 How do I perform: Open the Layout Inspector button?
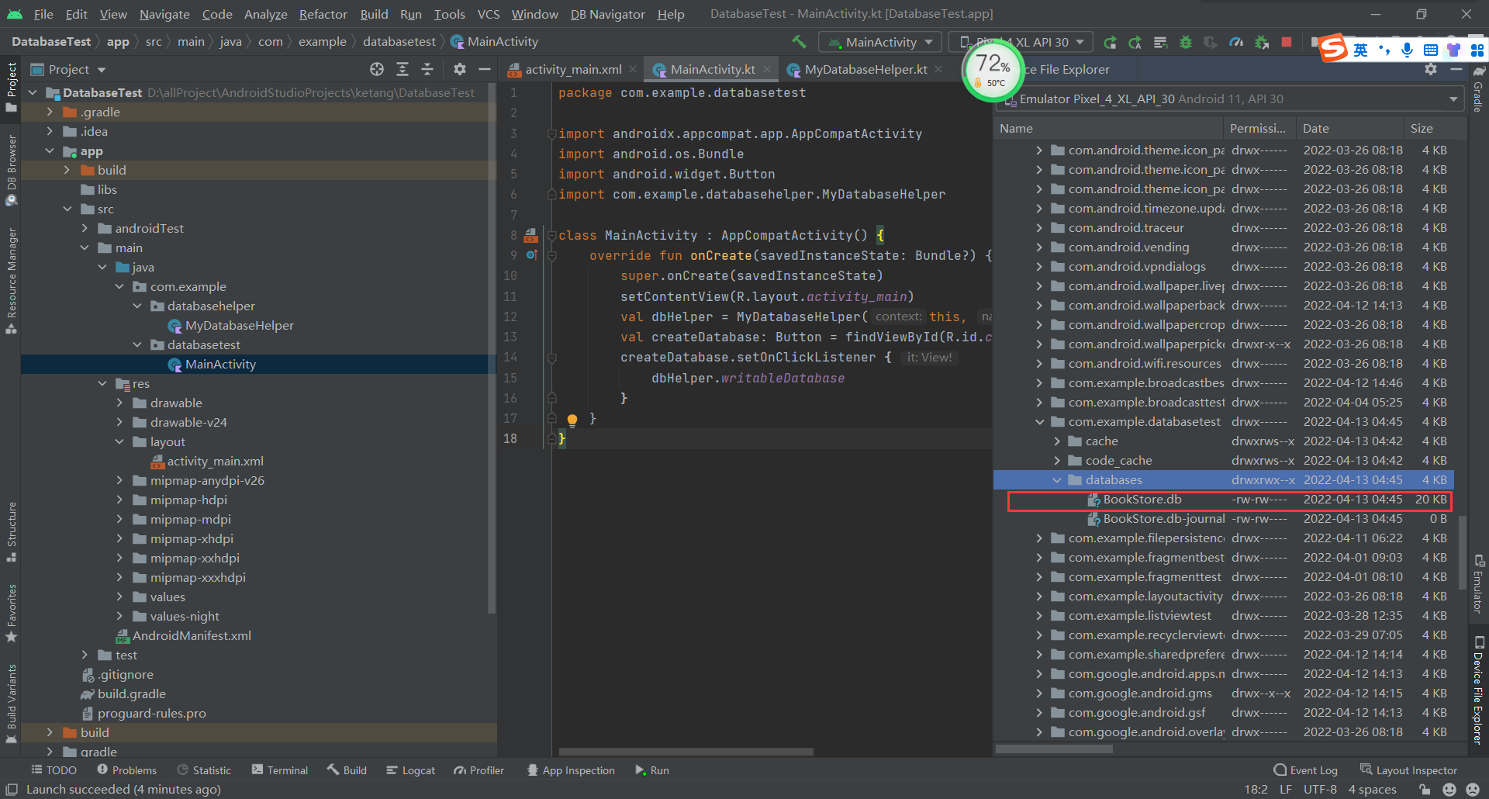tap(1408, 770)
